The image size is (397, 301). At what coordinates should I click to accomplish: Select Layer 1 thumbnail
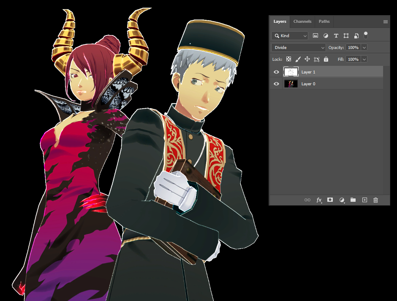tap(291, 72)
